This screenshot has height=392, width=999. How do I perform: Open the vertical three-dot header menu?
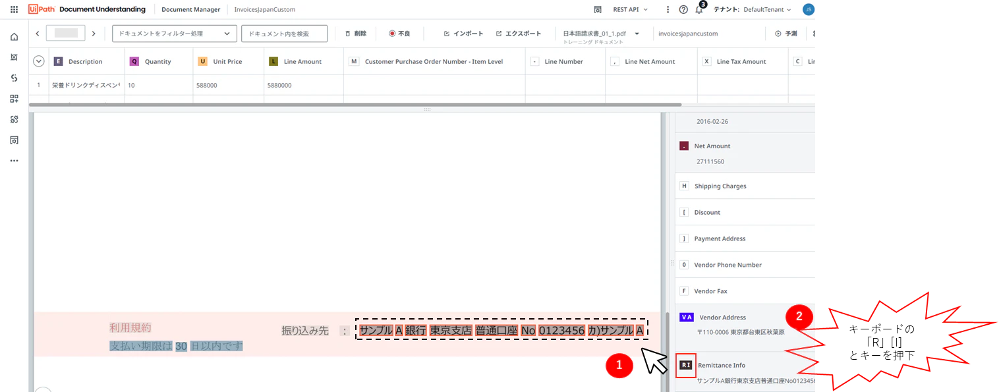coord(668,10)
